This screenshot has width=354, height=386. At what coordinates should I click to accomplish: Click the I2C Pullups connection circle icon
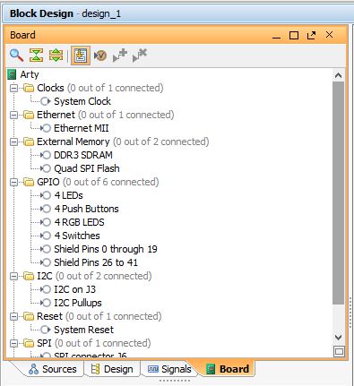(46, 303)
